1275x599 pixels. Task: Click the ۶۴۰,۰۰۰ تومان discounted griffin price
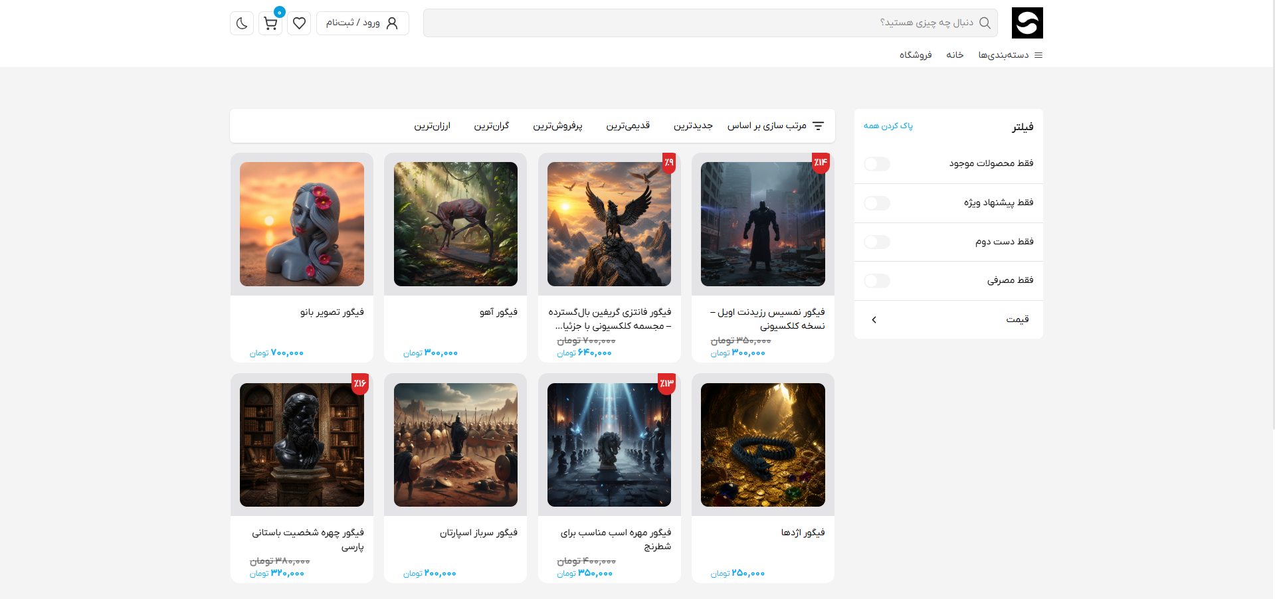(584, 353)
